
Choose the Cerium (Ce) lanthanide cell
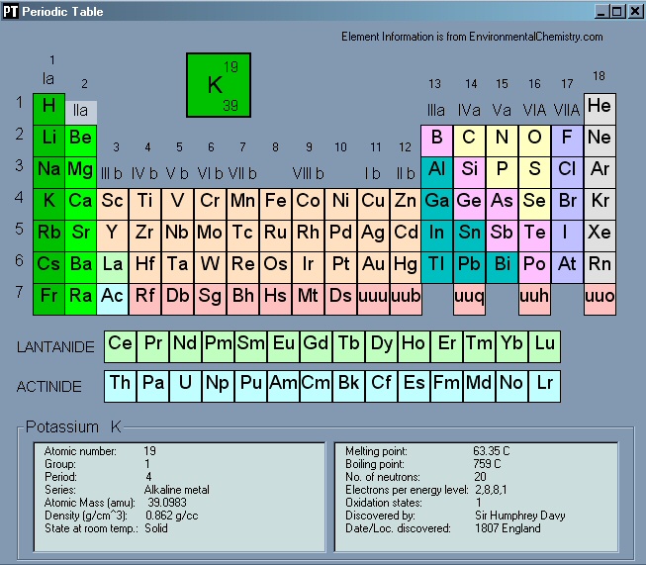(x=120, y=344)
